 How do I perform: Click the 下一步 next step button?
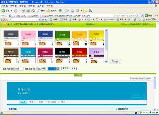tap(115, 61)
